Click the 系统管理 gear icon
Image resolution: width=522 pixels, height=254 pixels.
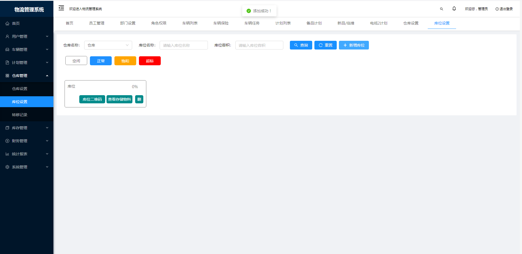pyautogui.click(x=7, y=167)
